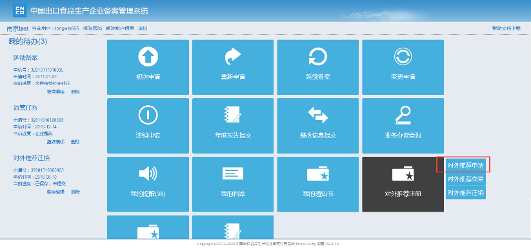The image size is (531, 249).
Task: Click the 监管任务 to-do heading
Action: coord(25,108)
